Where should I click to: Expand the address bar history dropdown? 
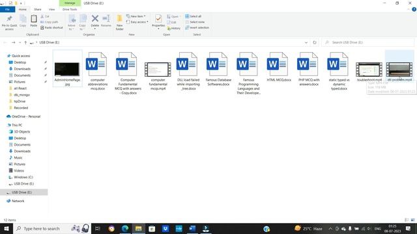point(306,42)
